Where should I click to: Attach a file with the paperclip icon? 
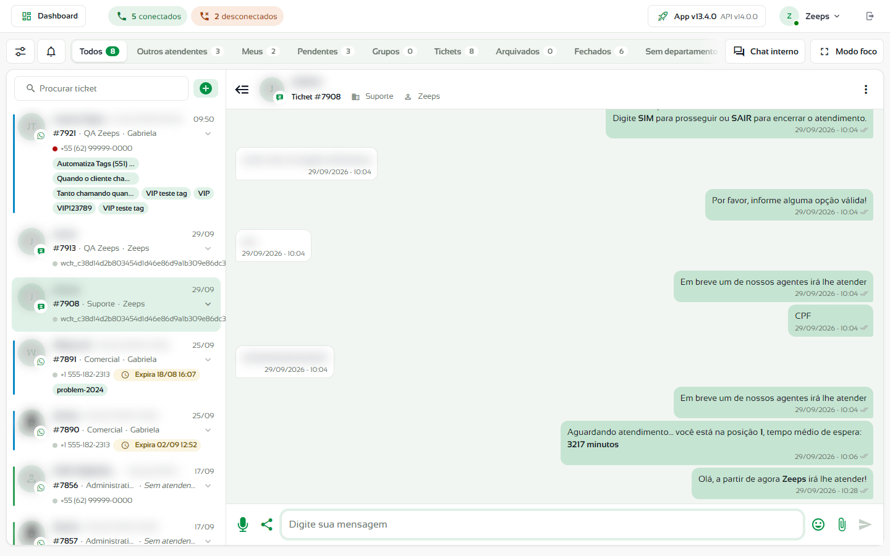pos(842,524)
